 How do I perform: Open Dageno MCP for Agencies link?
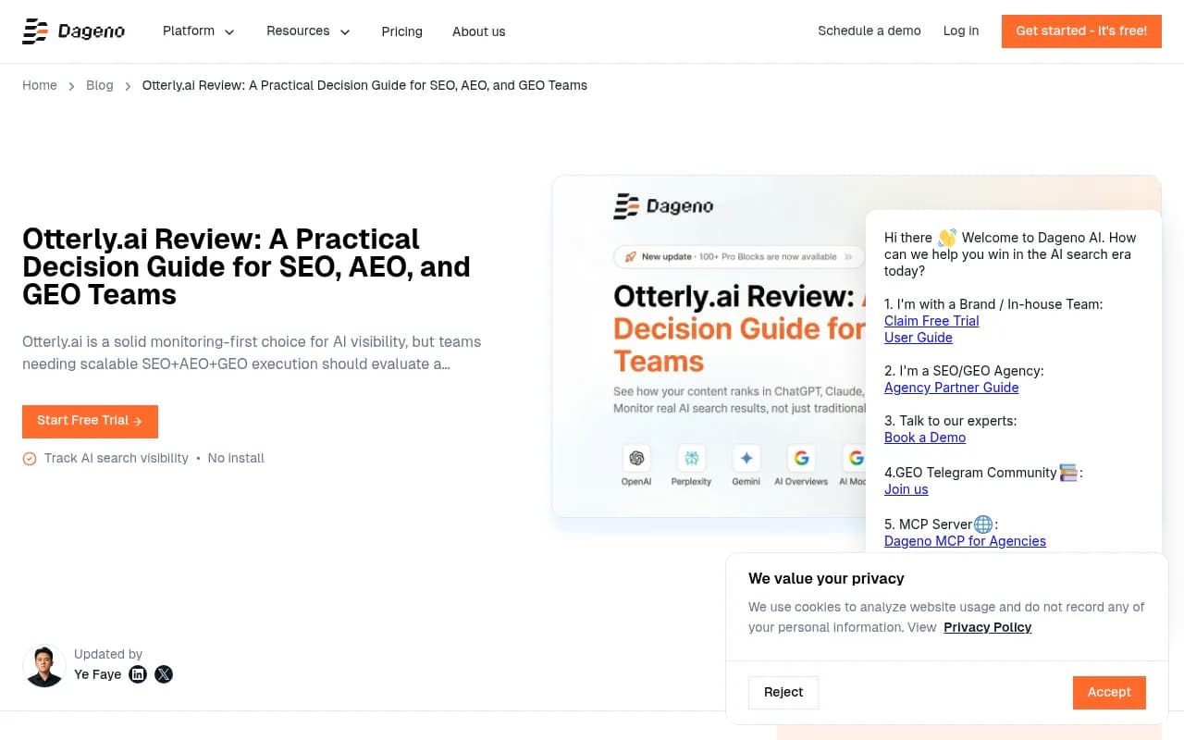(x=965, y=541)
